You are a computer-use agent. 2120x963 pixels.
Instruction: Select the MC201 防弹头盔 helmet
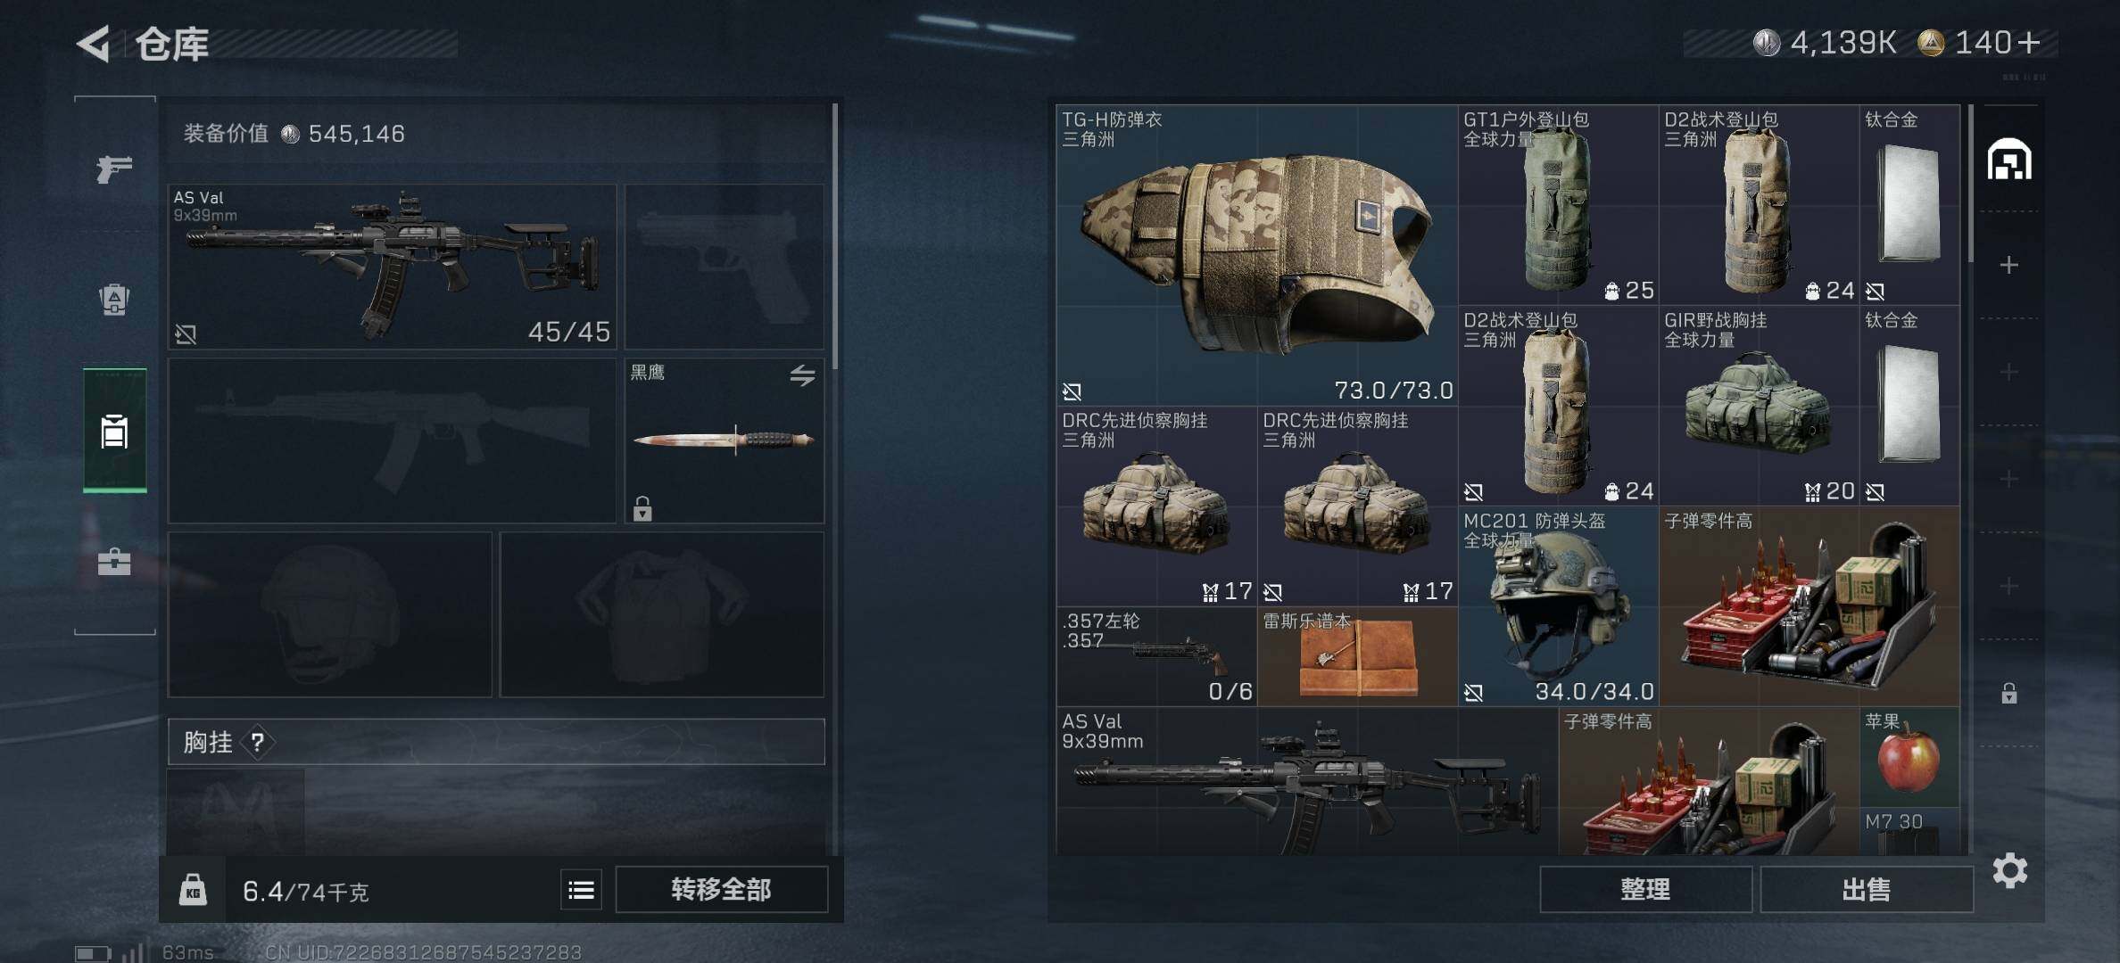tap(1559, 607)
